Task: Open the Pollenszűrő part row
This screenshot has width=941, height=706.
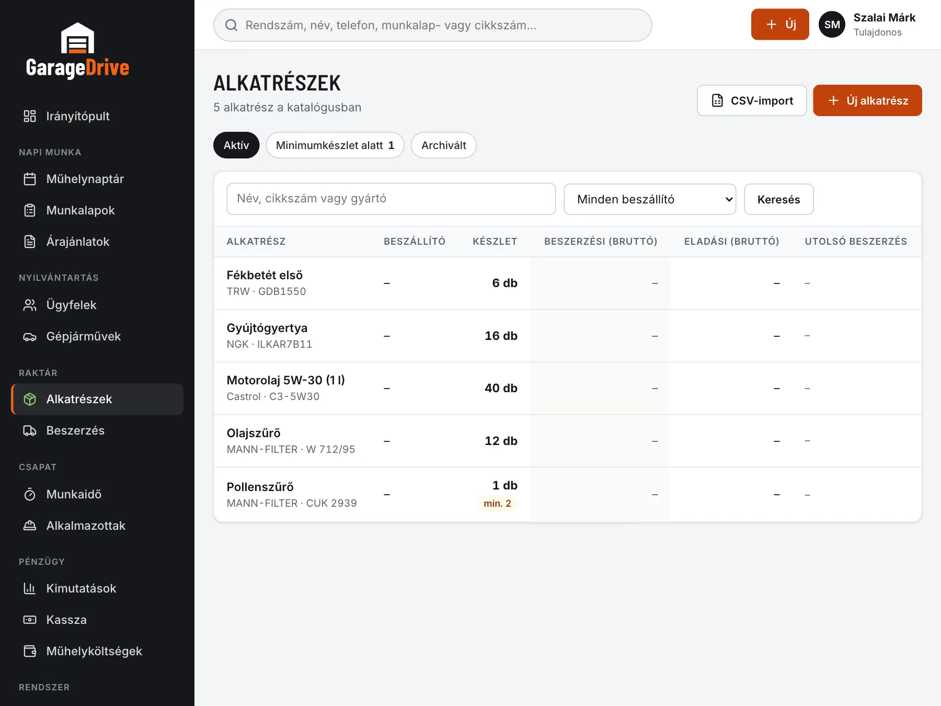Action: pos(568,495)
